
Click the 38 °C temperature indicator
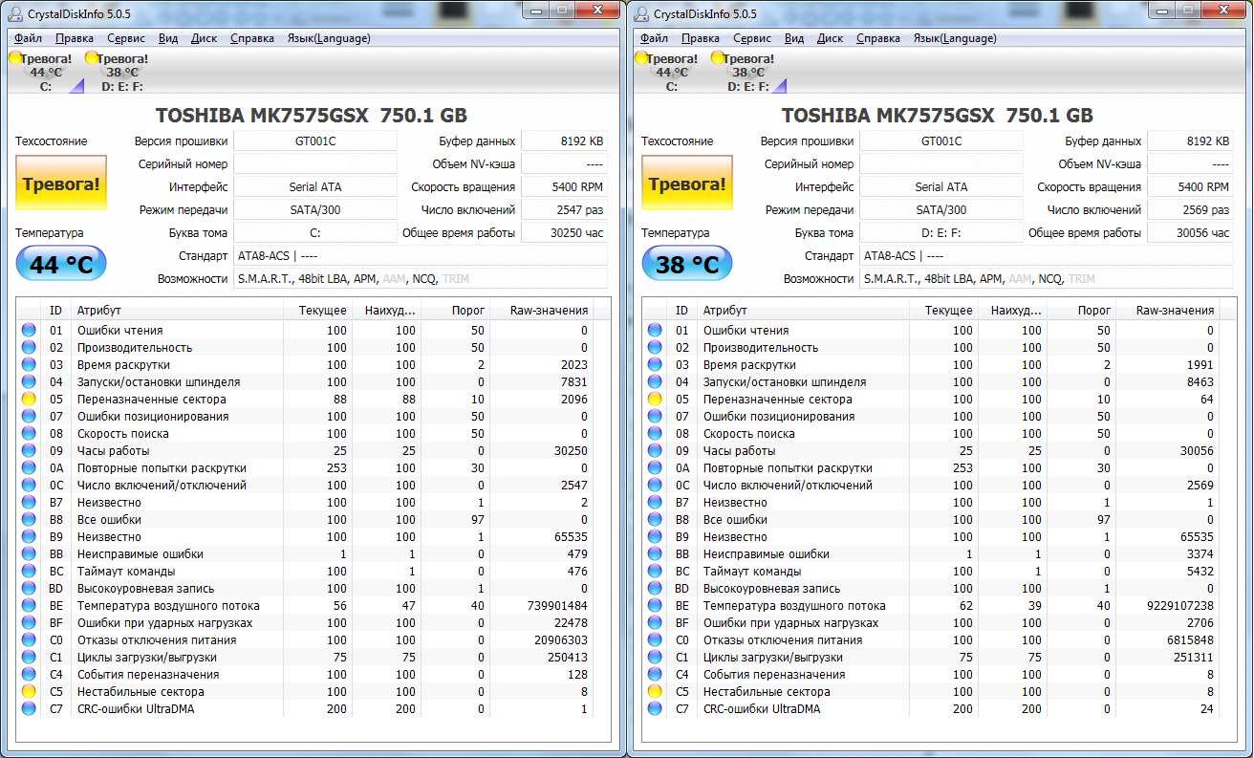tap(687, 265)
